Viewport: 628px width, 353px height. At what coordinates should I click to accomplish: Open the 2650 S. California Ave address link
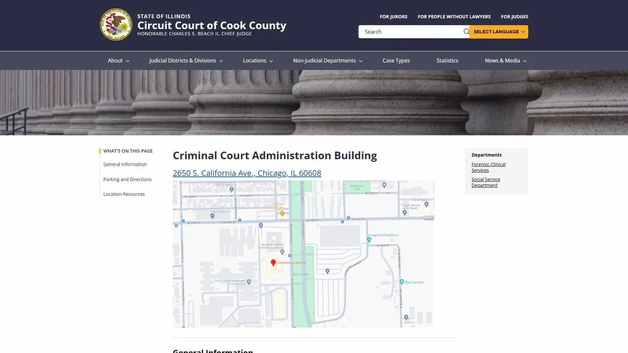(247, 173)
